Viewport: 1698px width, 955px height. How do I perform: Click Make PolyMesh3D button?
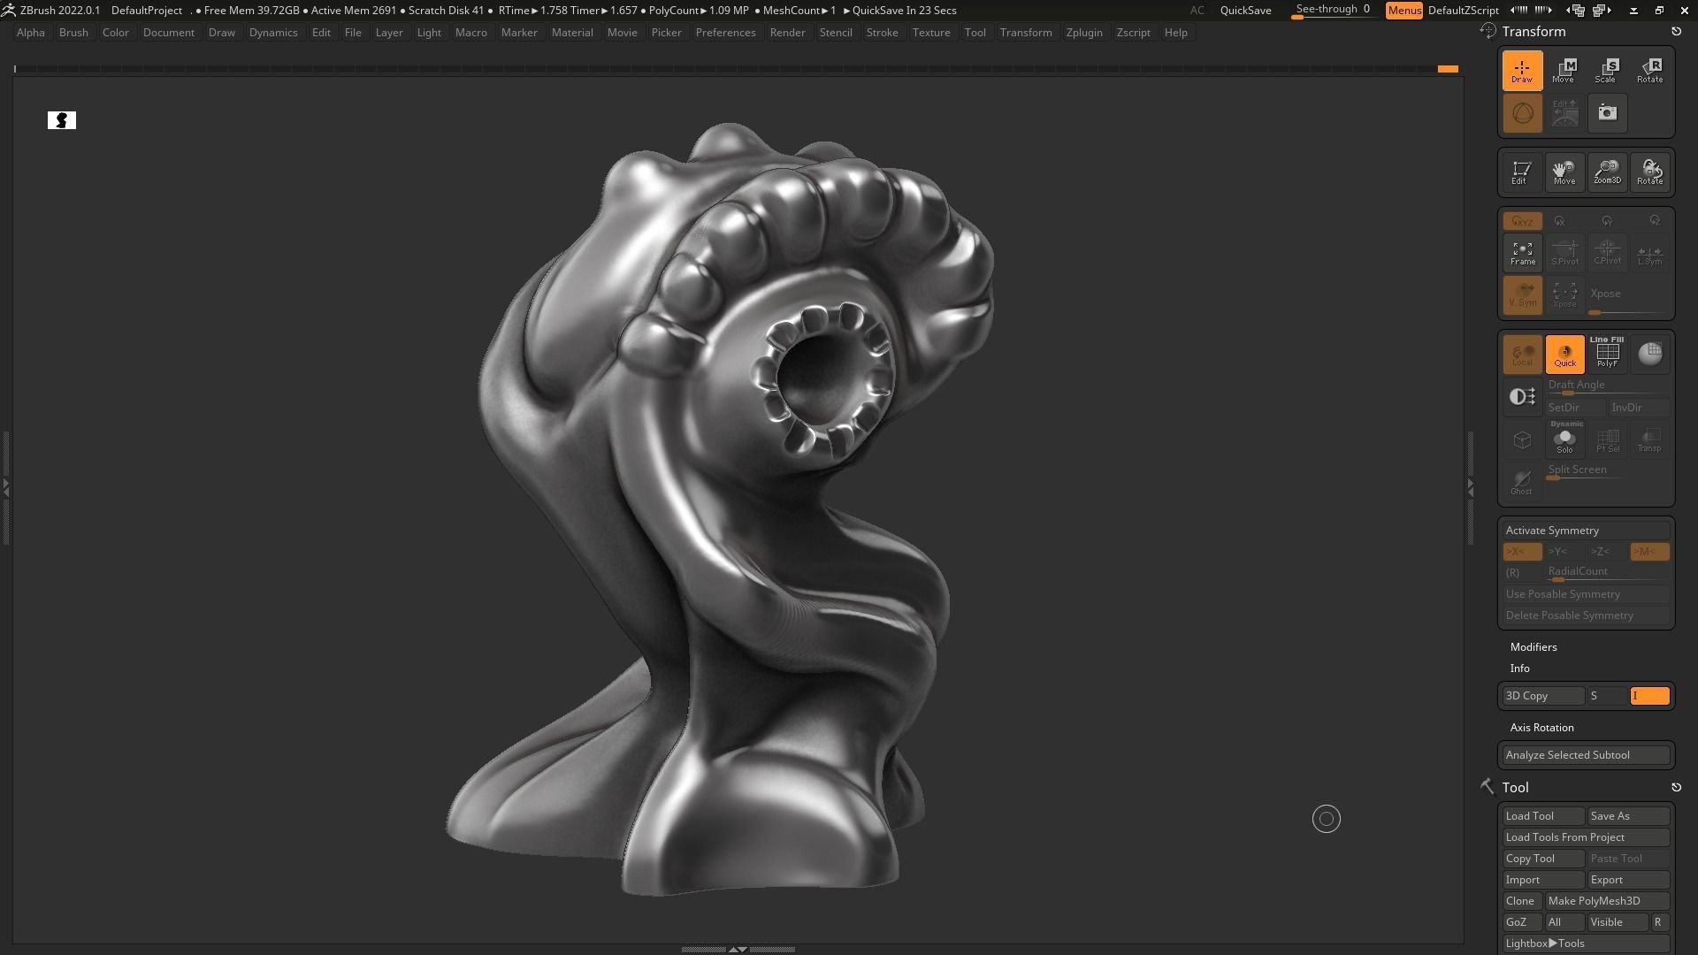tap(1607, 901)
